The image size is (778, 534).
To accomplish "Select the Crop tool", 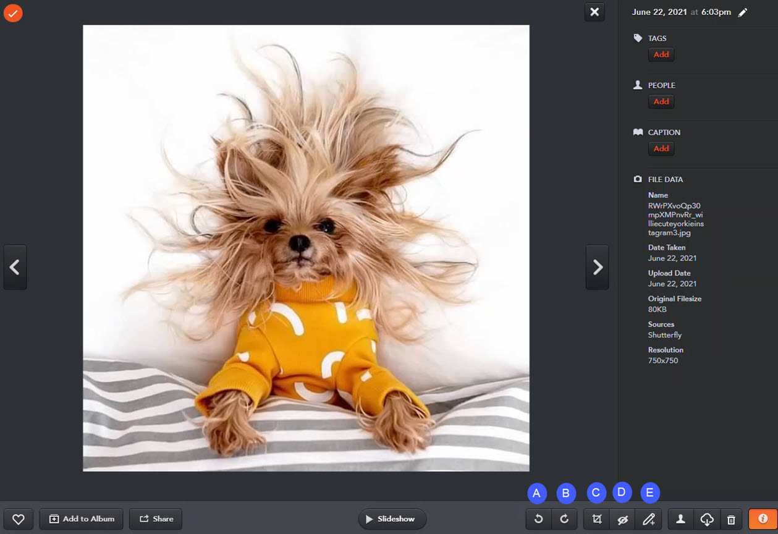I will tap(596, 519).
